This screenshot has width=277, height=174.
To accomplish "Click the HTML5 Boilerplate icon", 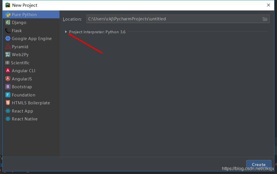I will pyautogui.click(x=8, y=103).
